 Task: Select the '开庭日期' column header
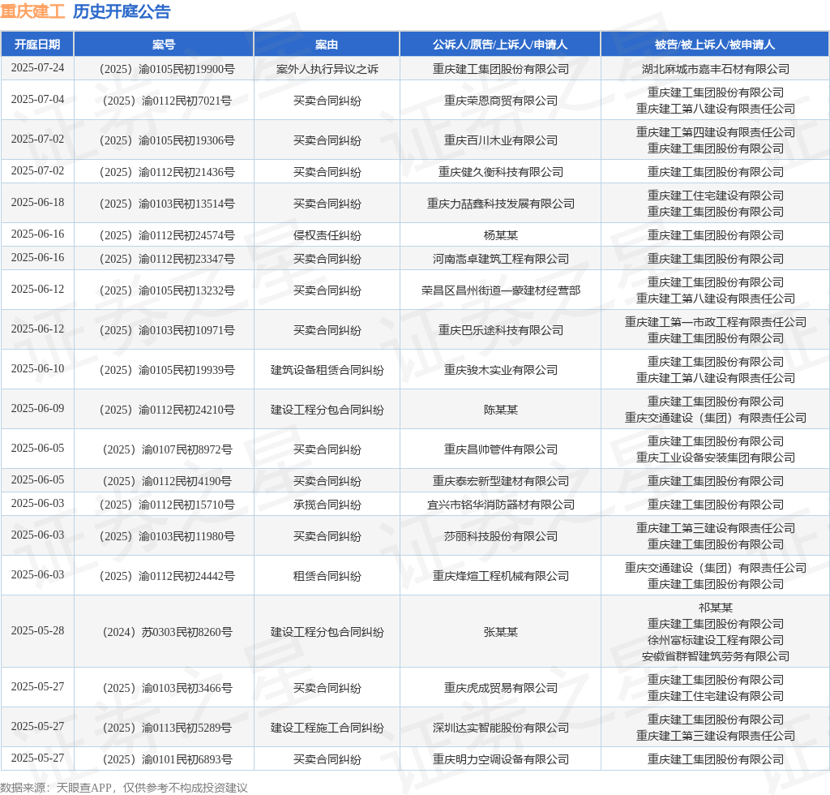[37, 45]
